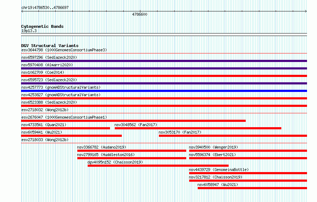Click the 4786600 ruler position label
Viewport: 317px width, 202px height.
pos(140,14)
